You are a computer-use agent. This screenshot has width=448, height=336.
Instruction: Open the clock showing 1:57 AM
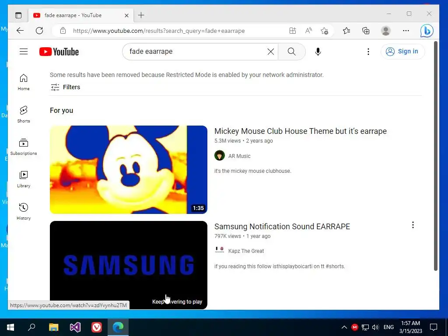[x=410, y=327]
